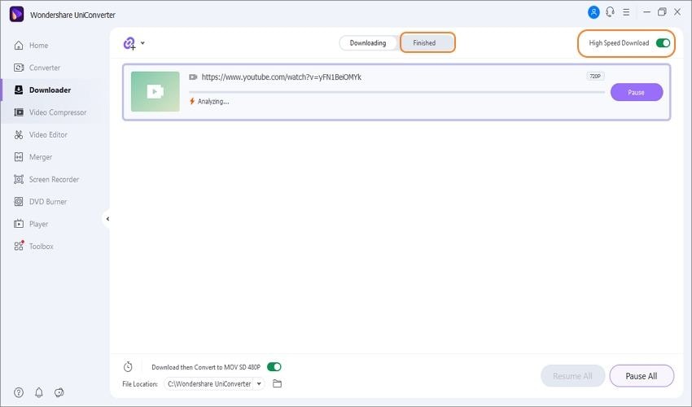Expand the add URL dropdown arrow
The height and width of the screenshot is (407, 692).
point(142,43)
